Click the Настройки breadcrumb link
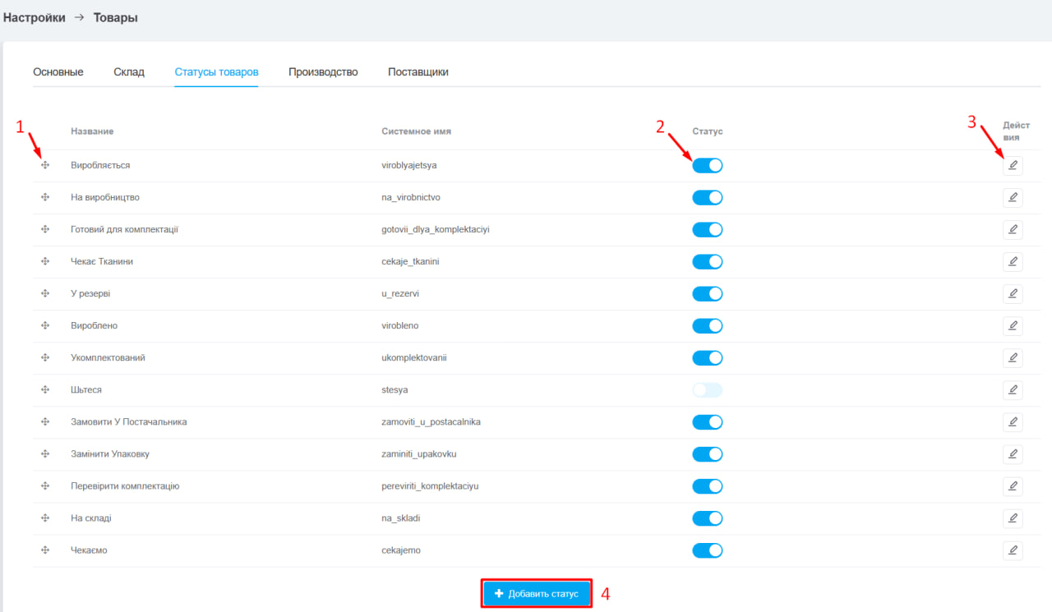This screenshot has height=612, width=1052. tap(35, 17)
